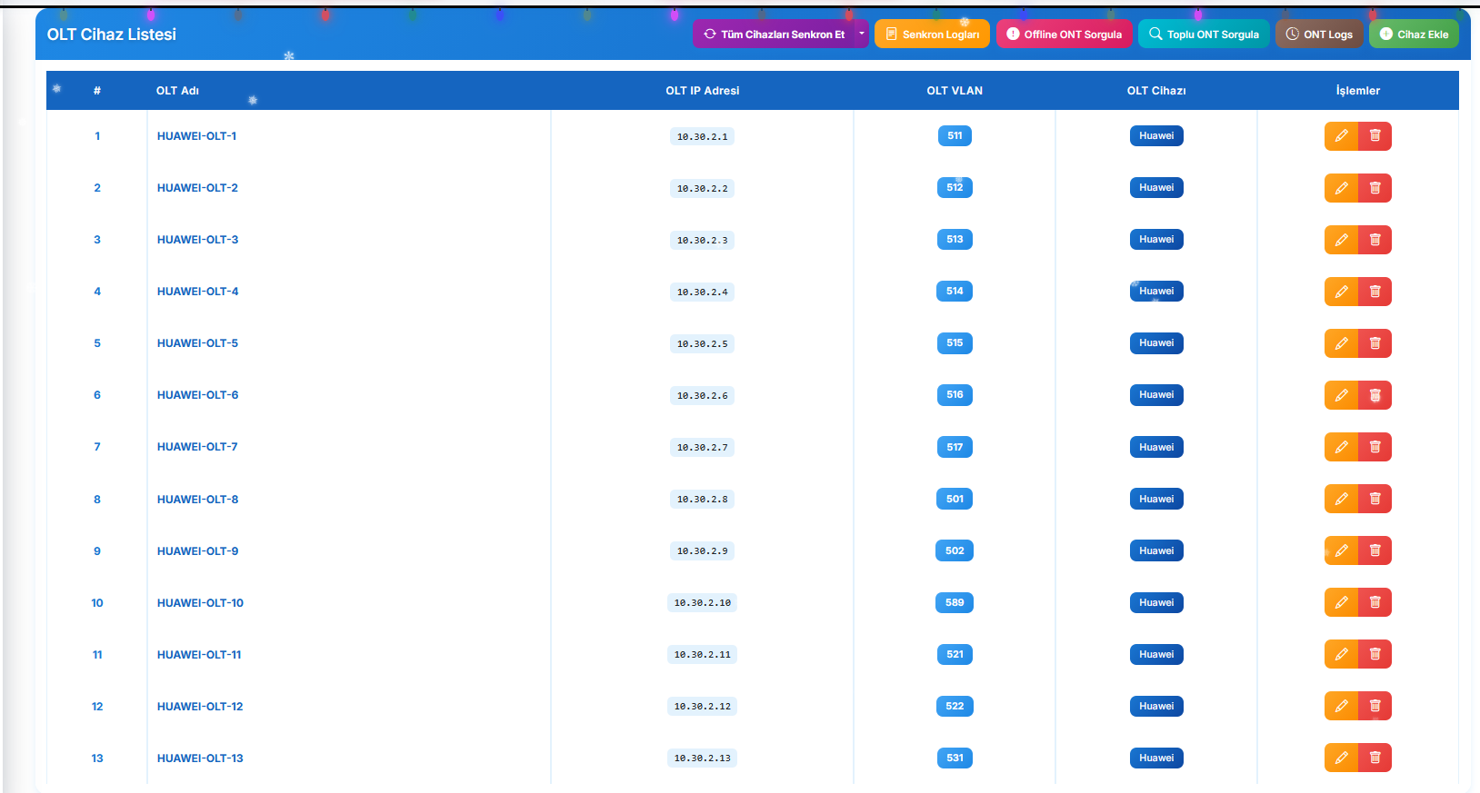Click Offline ONT Sorgula button
The height and width of the screenshot is (793, 1480).
coord(1064,35)
